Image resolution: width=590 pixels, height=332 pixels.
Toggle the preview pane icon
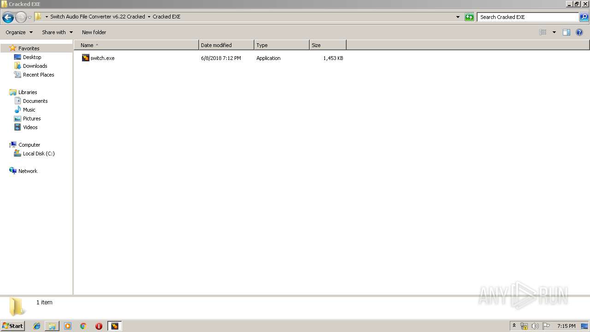(x=566, y=32)
